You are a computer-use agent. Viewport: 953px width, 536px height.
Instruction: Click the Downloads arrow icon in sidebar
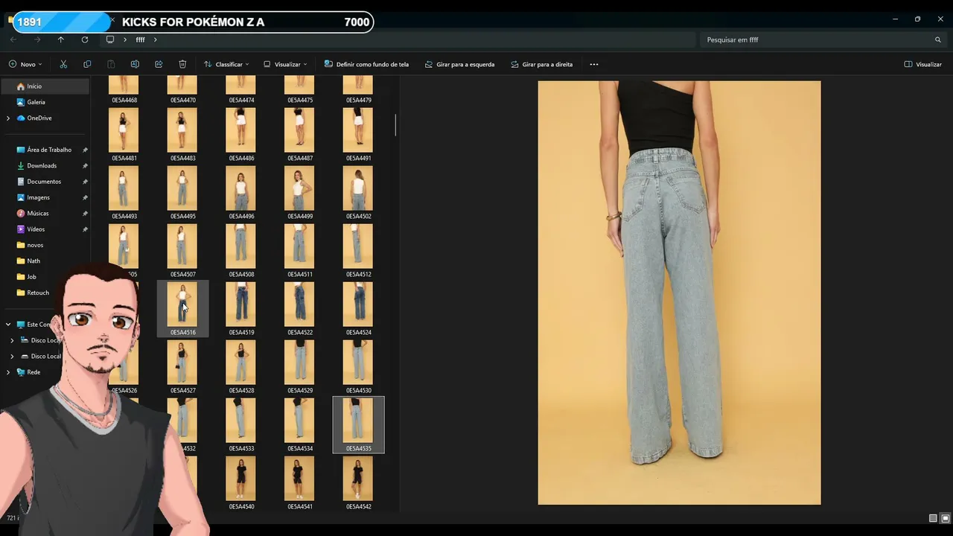21,165
